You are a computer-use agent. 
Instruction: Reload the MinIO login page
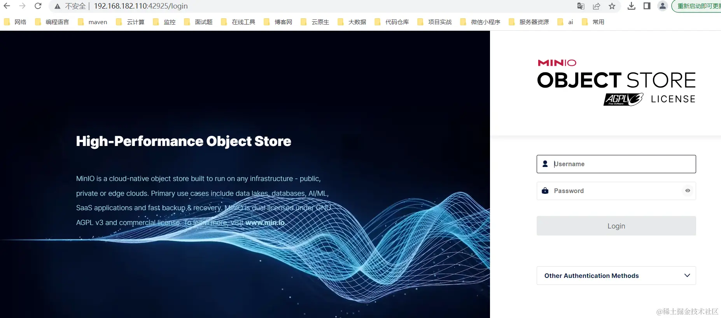click(x=38, y=6)
